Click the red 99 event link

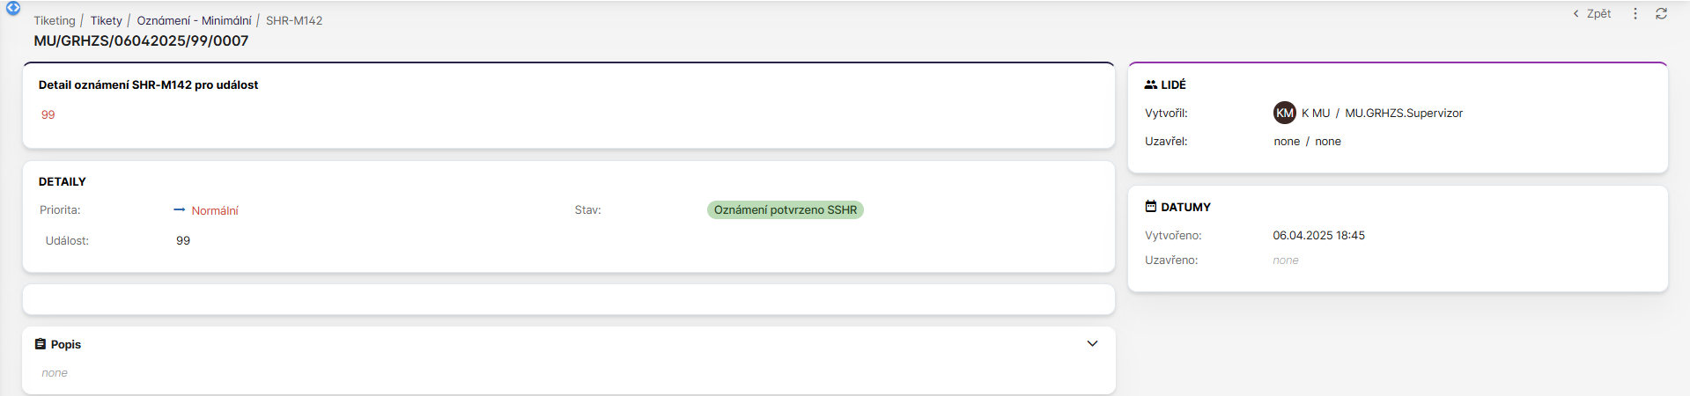(x=48, y=114)
